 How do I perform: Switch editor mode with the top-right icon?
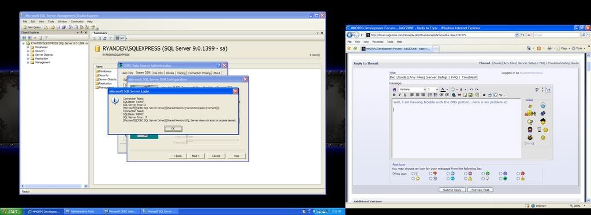click(x=548, y=89)
